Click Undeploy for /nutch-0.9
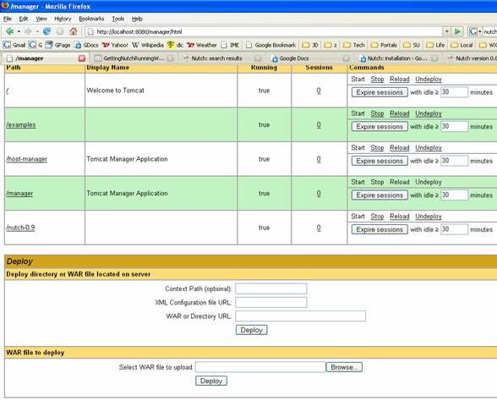This screenshot has width=497, height=401. tap(429, 216)
